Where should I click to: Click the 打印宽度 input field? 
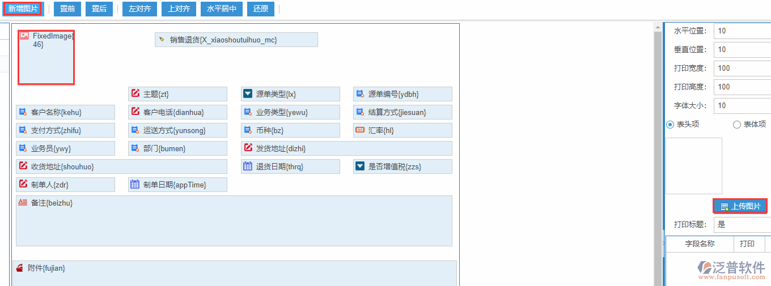pyautogui.click(x=743, y=68)
